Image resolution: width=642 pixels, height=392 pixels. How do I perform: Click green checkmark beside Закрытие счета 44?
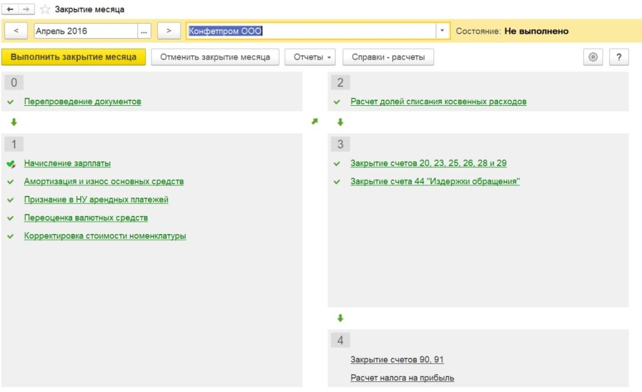click(337, 182)
